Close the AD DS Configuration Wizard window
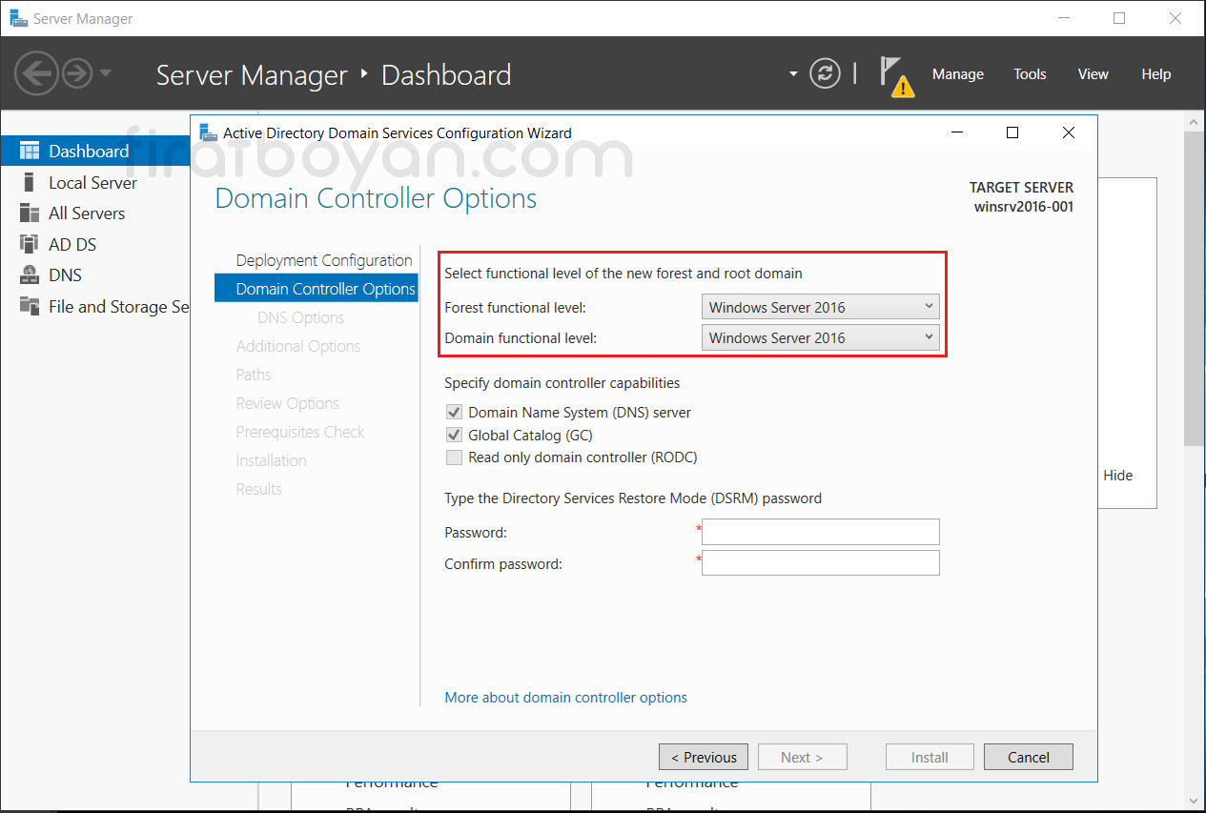1206x813 pixels. (x=1069, y=133)
